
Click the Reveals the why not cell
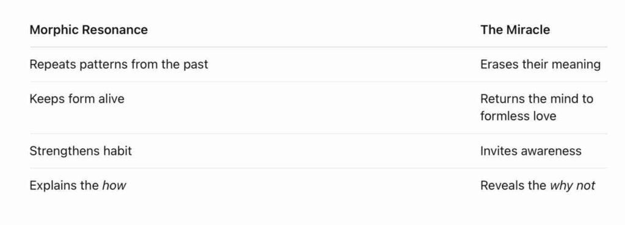(538, 185)
